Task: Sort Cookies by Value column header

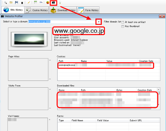Action: [122, 61]
